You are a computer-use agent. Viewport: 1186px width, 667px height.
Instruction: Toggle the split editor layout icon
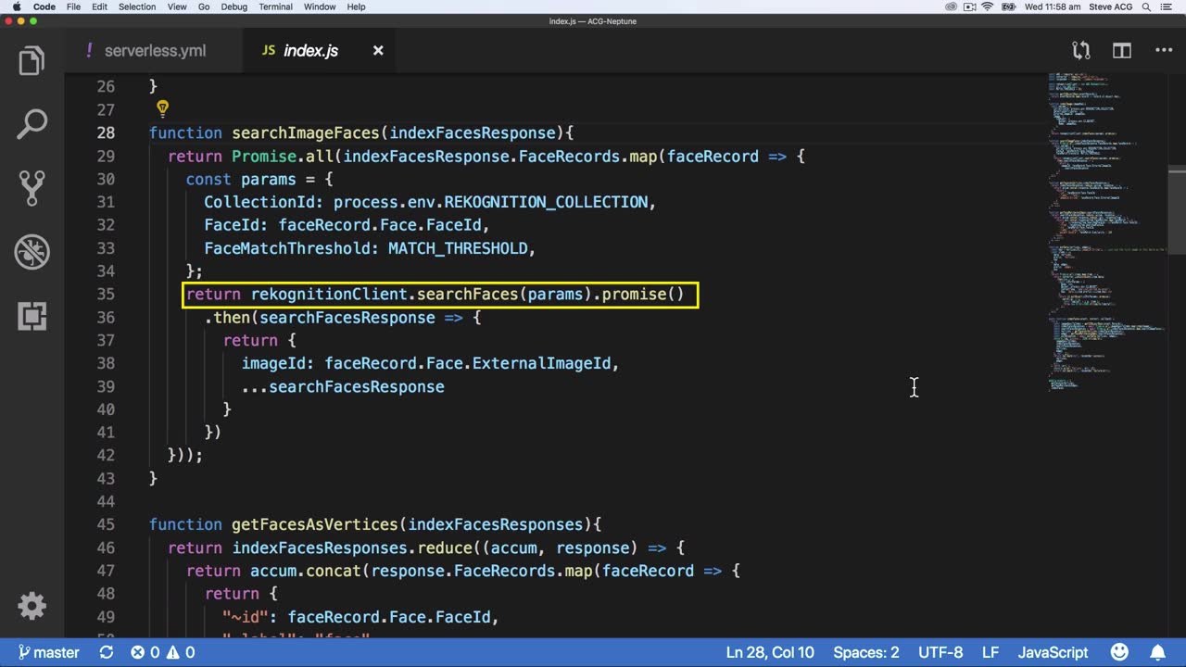coord(1122,51)
